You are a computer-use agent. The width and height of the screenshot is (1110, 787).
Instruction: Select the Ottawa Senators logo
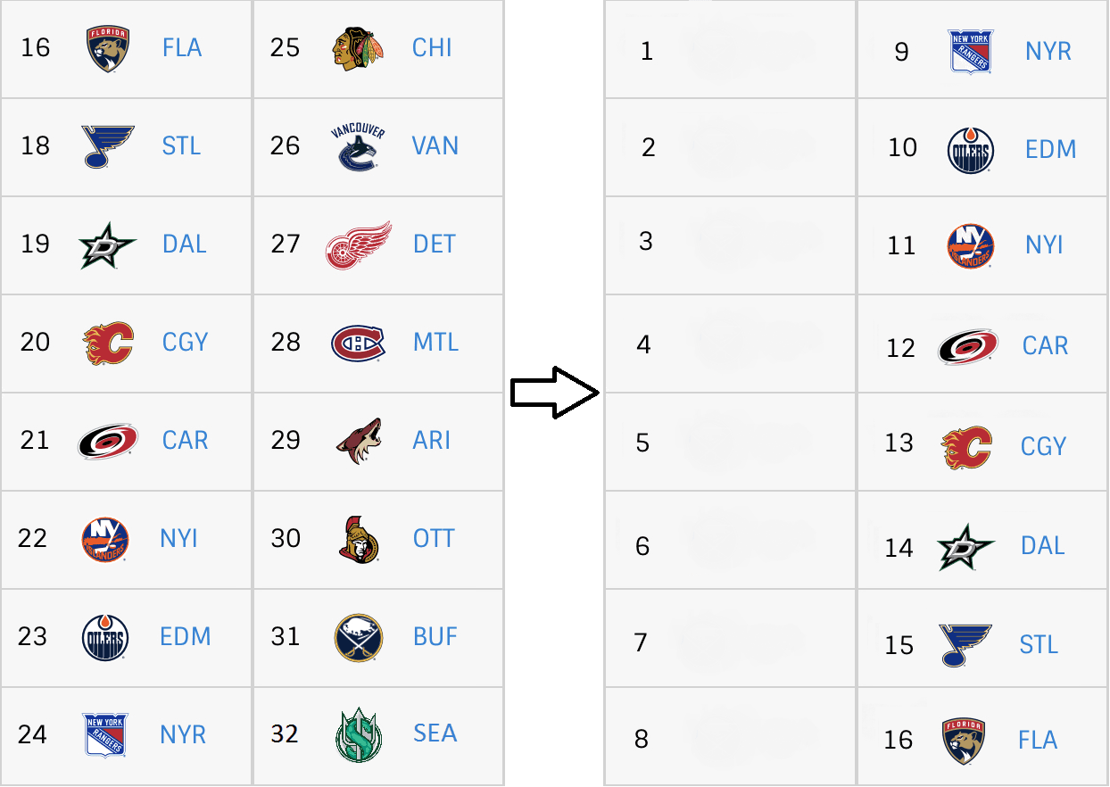point(359,539)
